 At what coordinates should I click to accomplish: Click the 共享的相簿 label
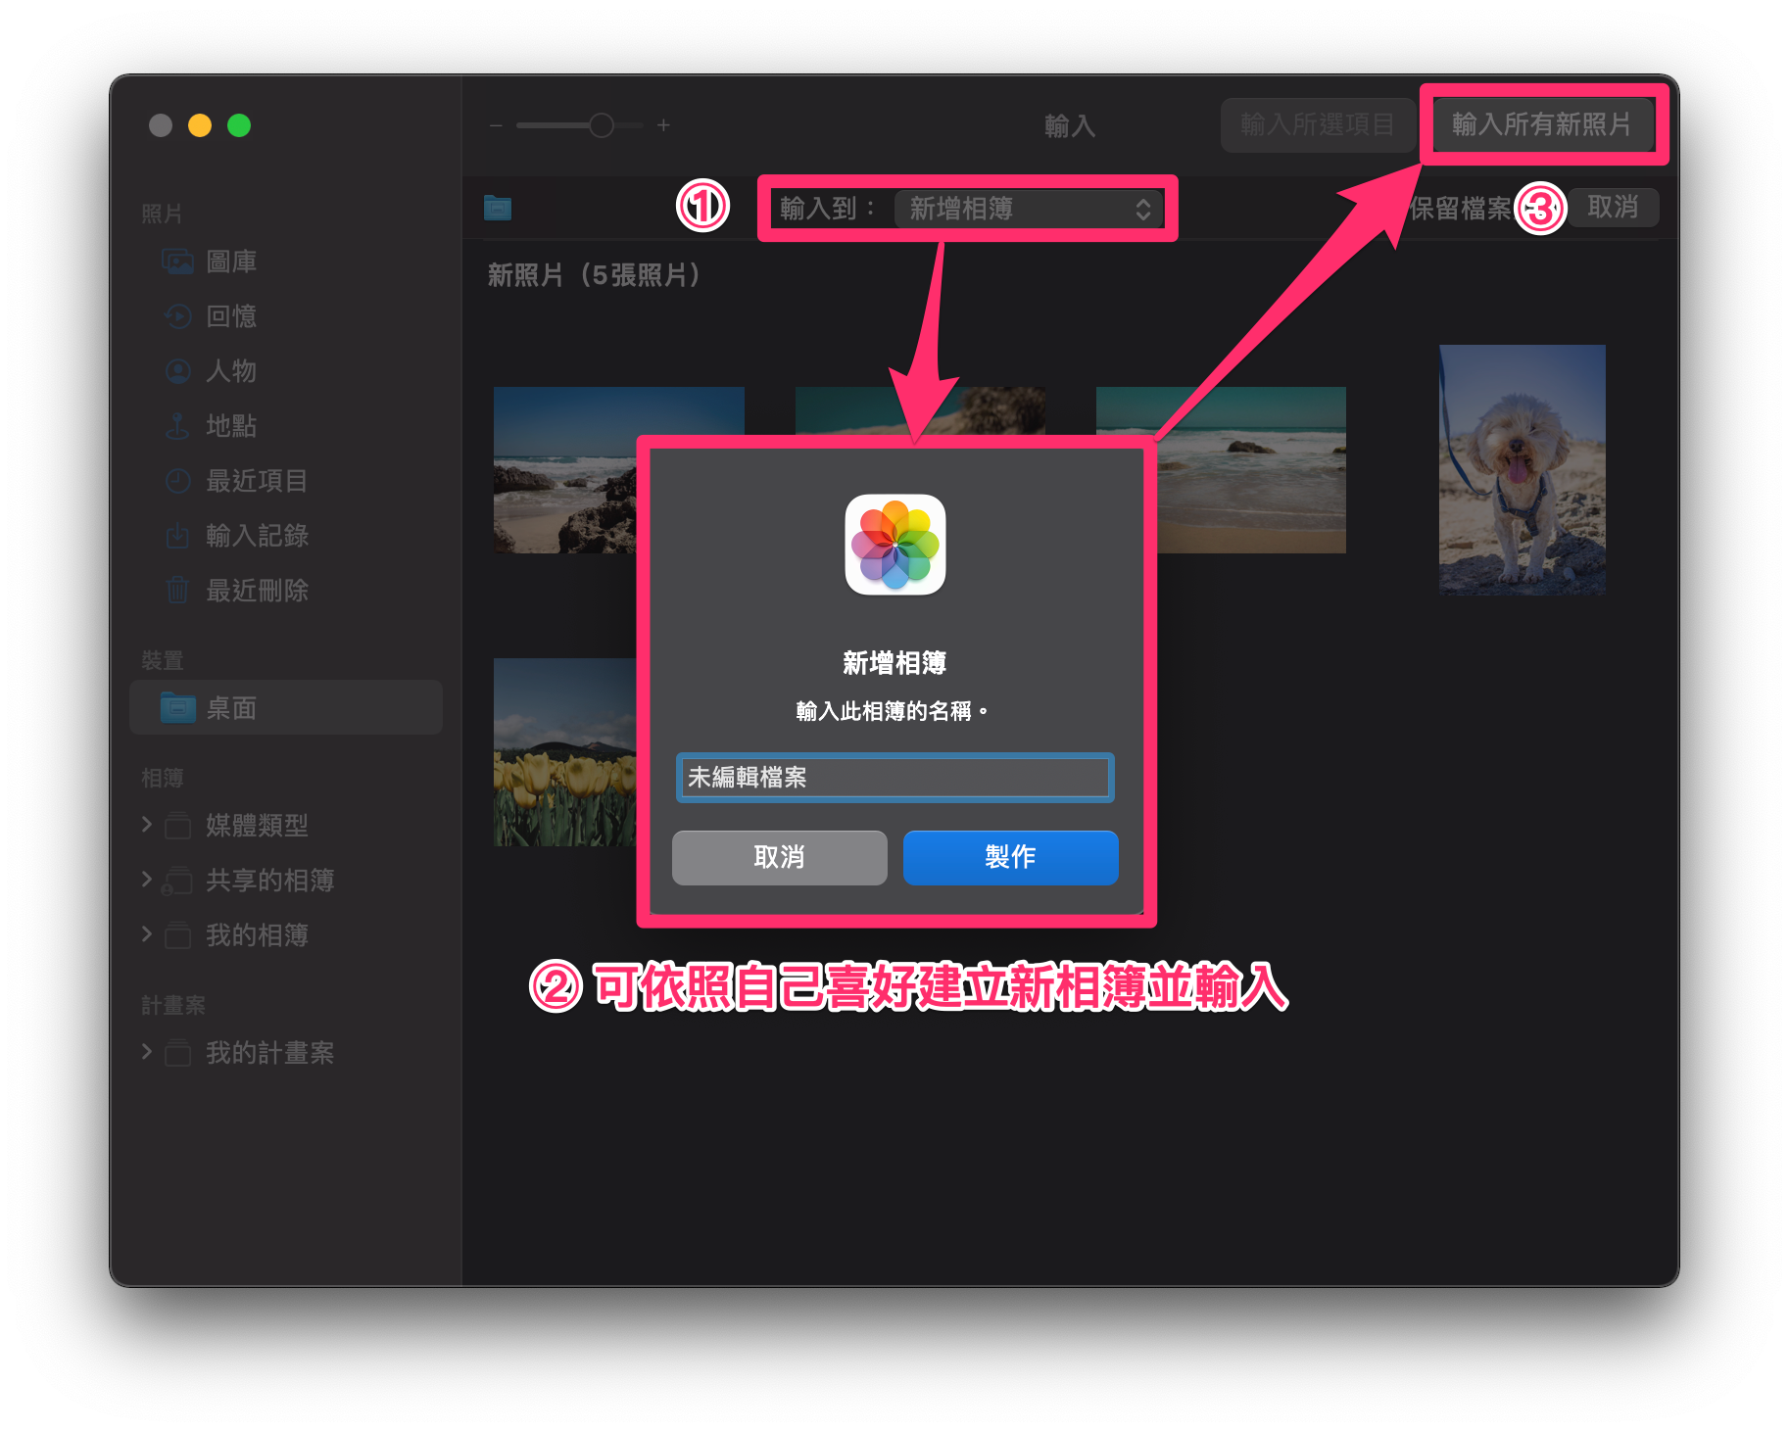[x=269, y=881]
